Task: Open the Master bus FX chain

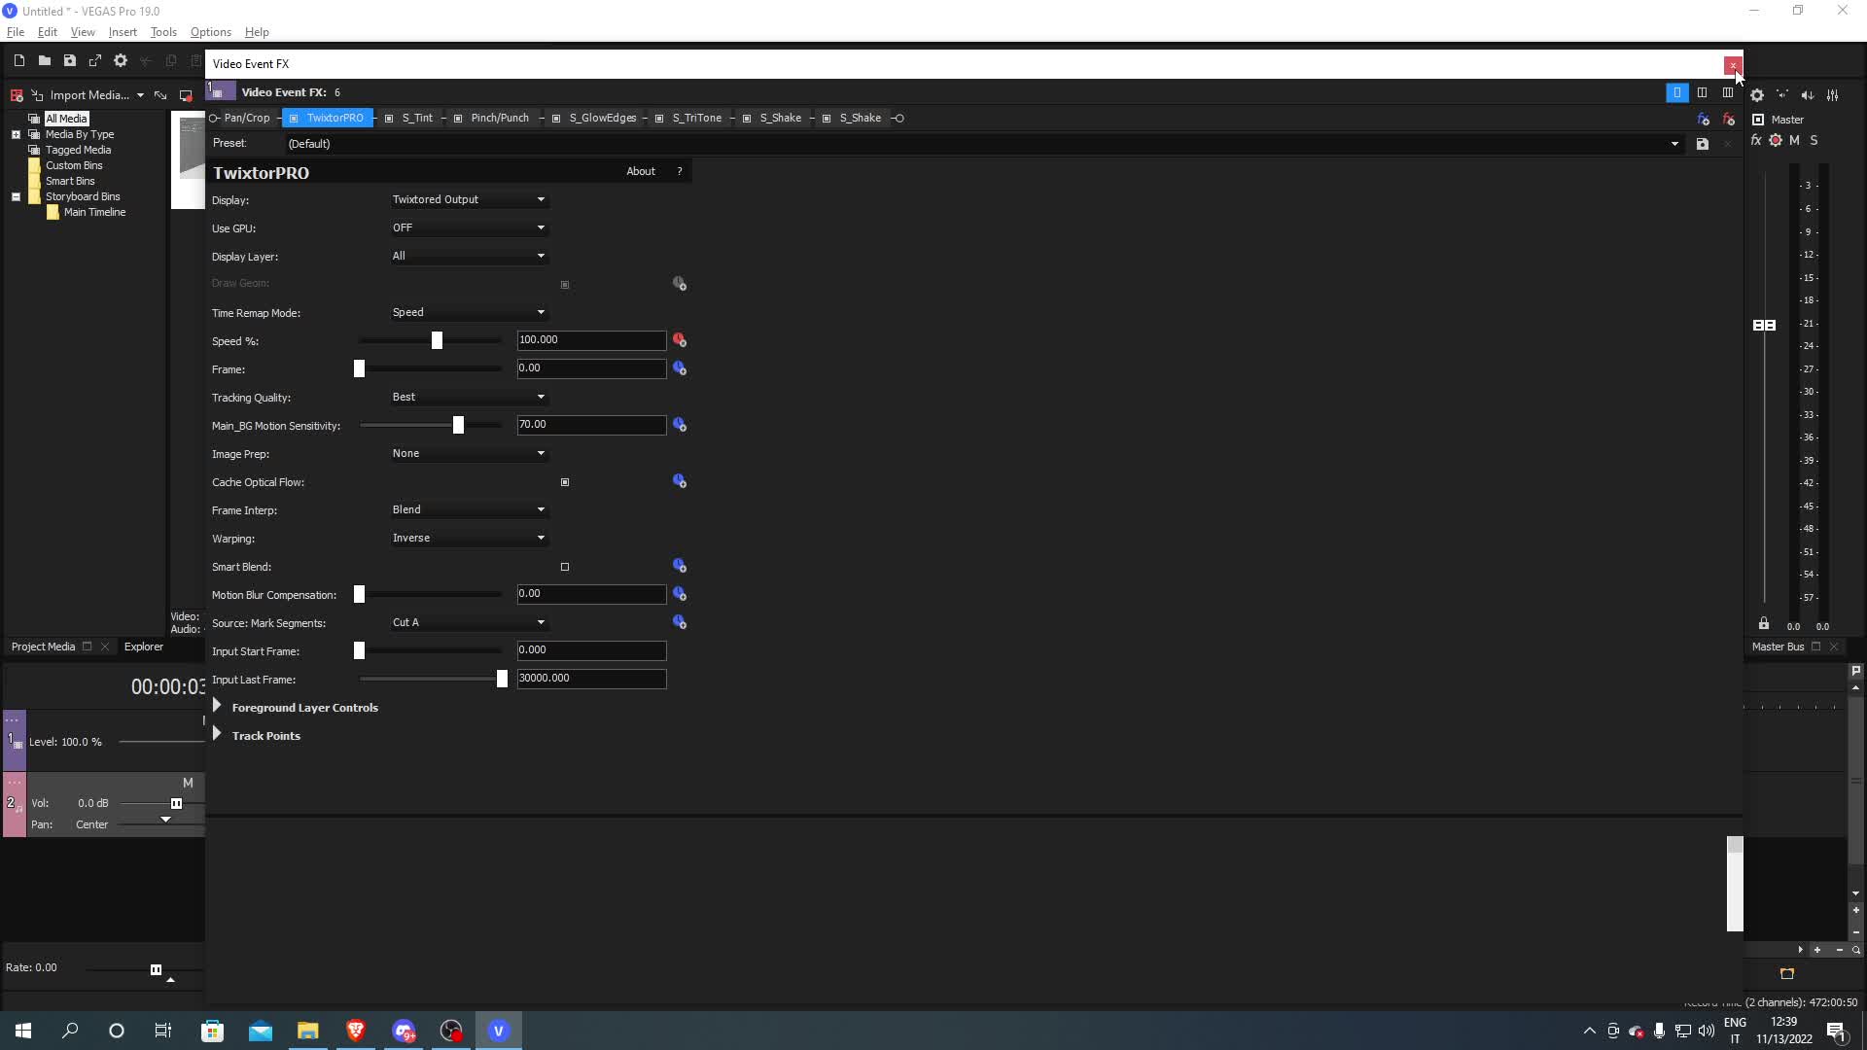Action: [x=1755, y=140]
